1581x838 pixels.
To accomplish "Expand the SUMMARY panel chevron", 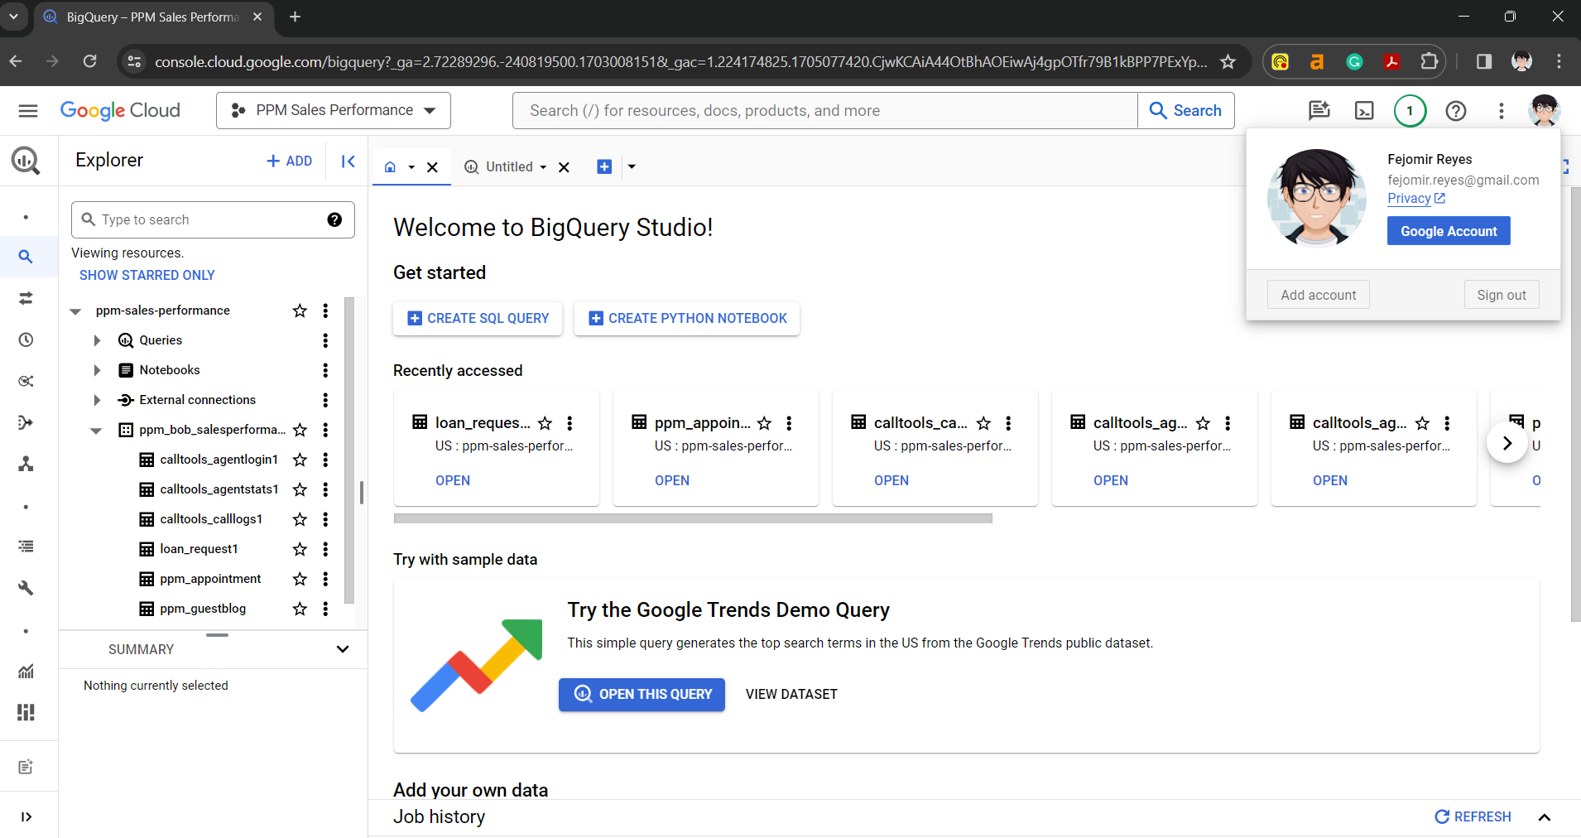I will 343,649.
